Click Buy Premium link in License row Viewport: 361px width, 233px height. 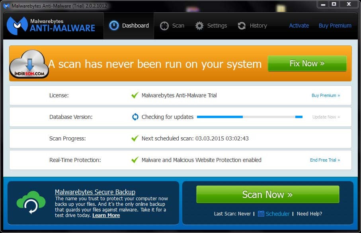click(x=326, y=95)
